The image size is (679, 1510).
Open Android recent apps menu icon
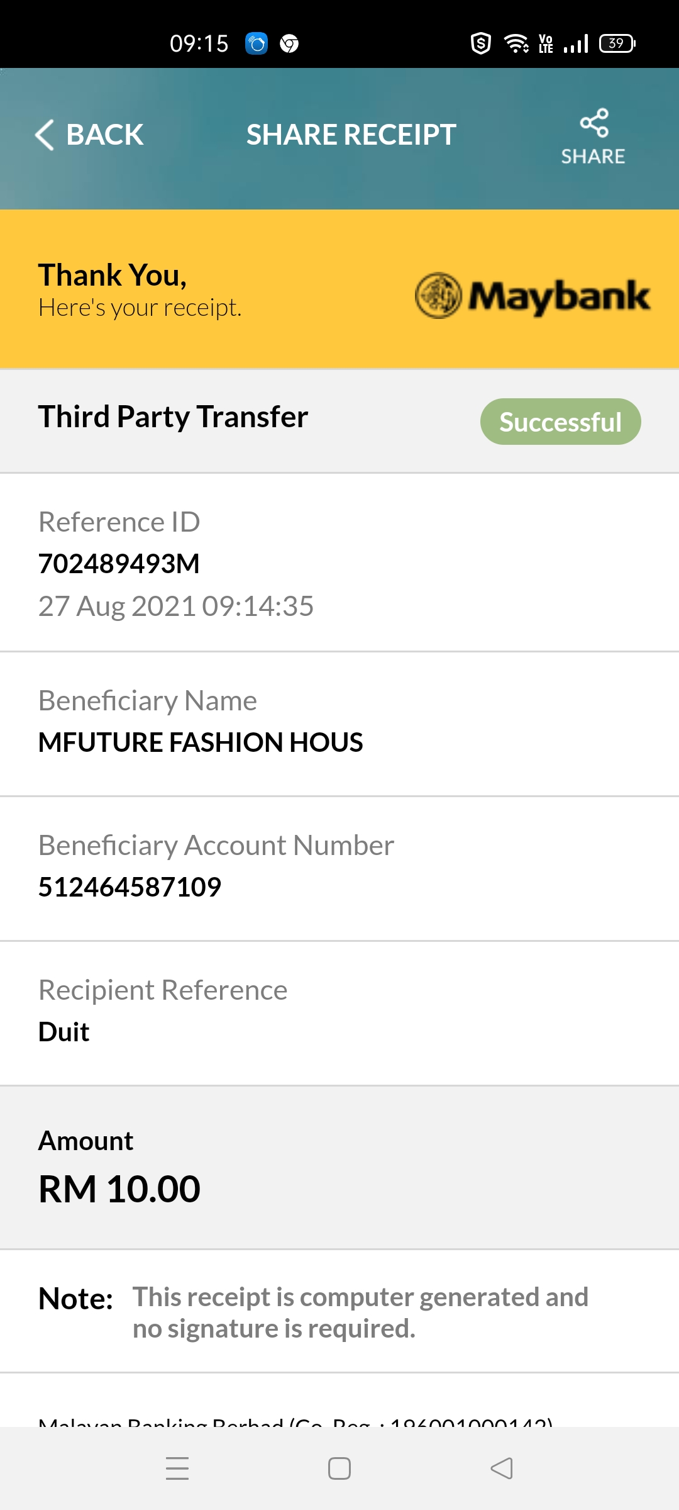(x=177, y=1468)
